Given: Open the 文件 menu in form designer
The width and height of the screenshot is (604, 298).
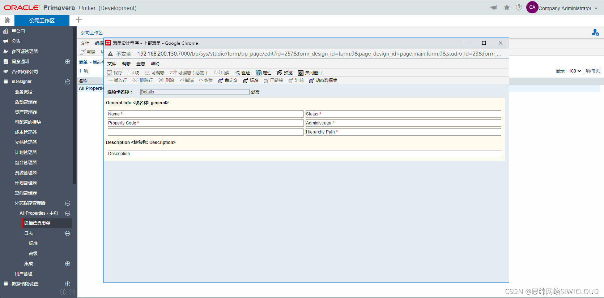Looking at the screenshot, I should 112,64.
